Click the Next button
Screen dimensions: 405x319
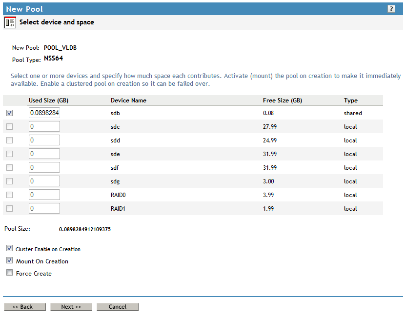point(71,306)
